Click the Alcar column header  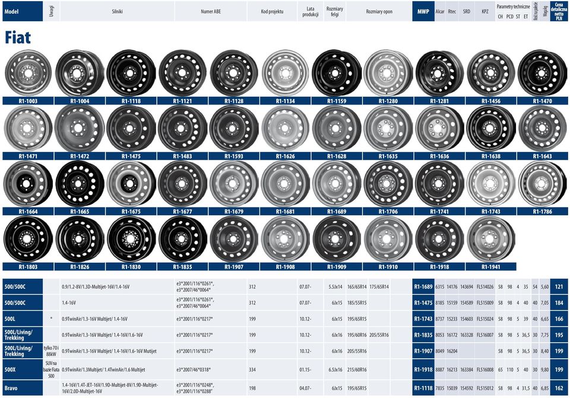(x=440, y=12)
